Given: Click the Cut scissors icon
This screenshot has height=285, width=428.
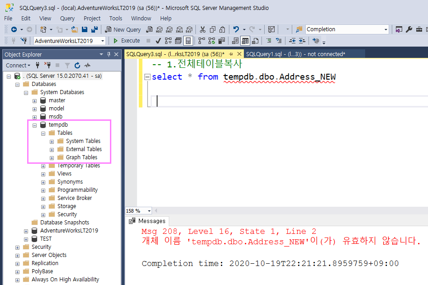Looking at the screenshot, I should 203,29.
